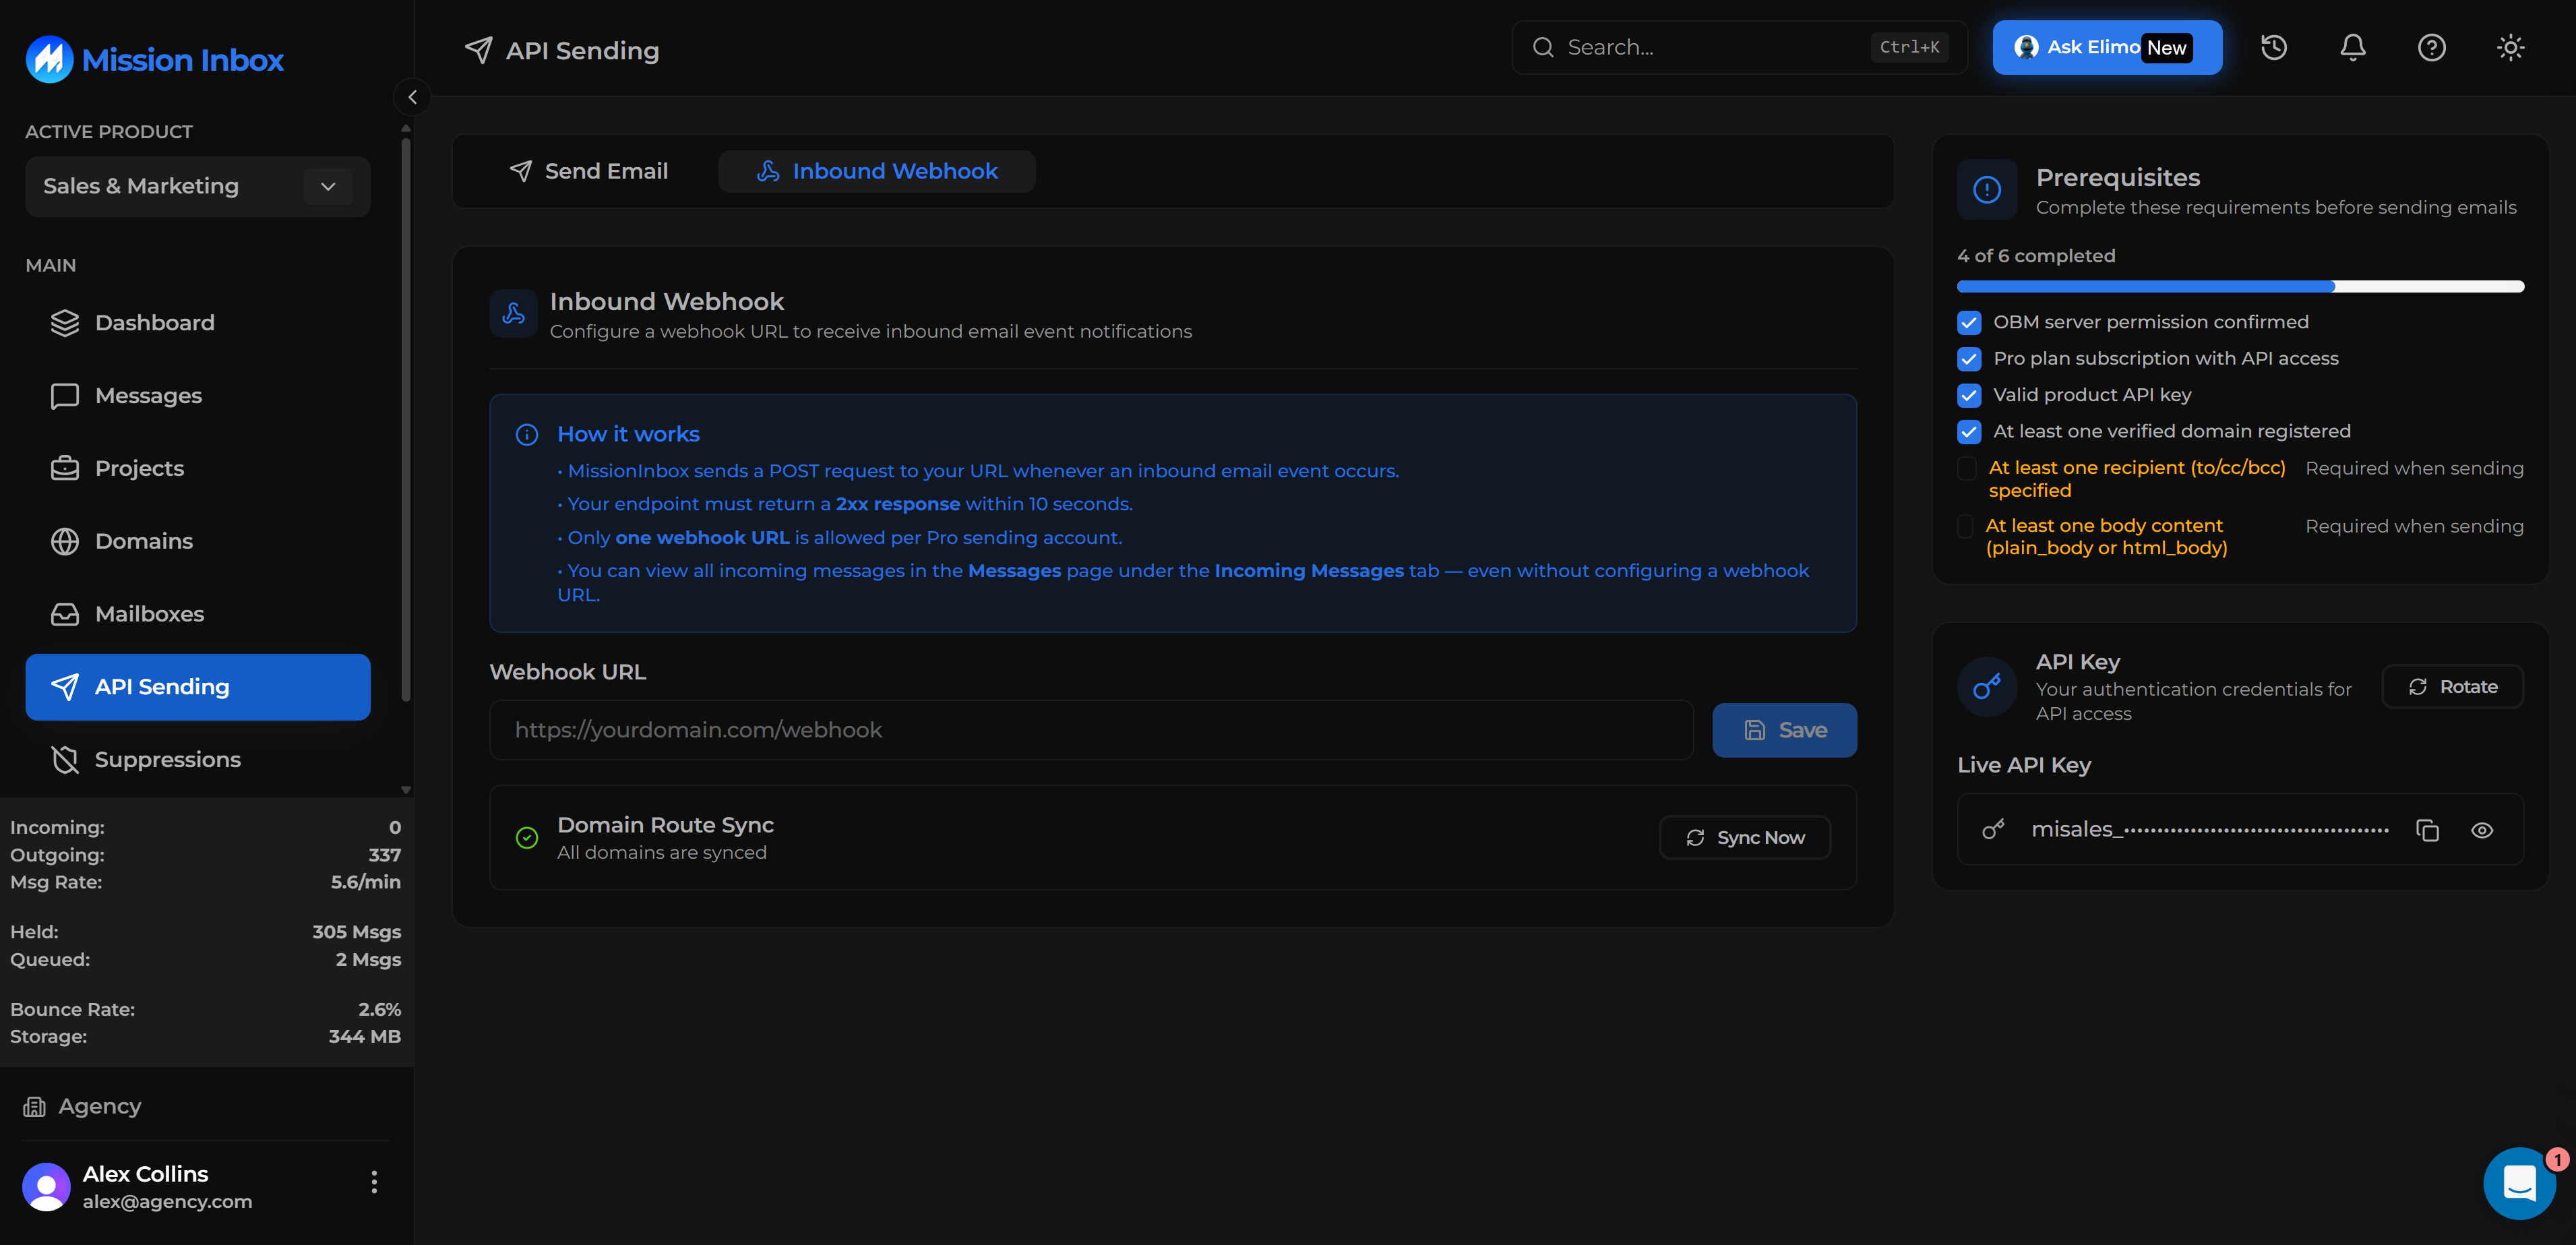Select API Sending in the sidebar
2576x1245 pixels.
[198, 687]
